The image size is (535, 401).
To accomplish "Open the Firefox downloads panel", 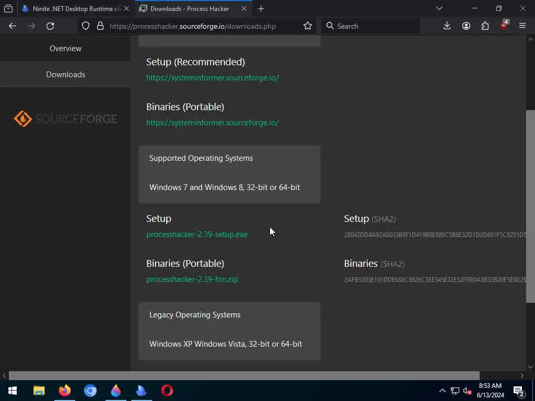I will [447, 26].
